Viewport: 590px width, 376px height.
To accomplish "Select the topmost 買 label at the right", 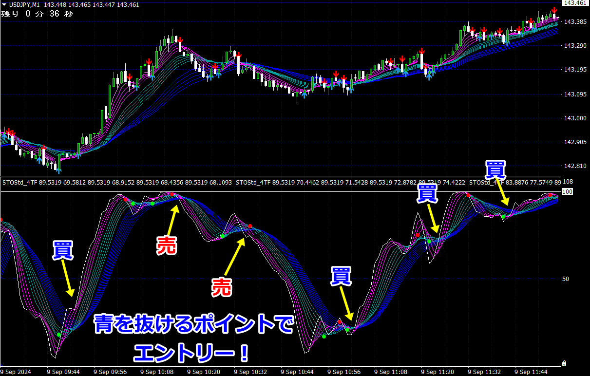I will click(495, 169).
